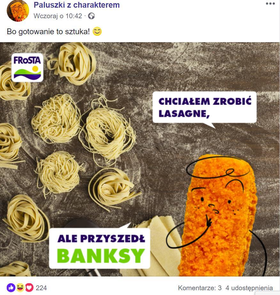Open the 224 reactions count list

coord(41,288)
